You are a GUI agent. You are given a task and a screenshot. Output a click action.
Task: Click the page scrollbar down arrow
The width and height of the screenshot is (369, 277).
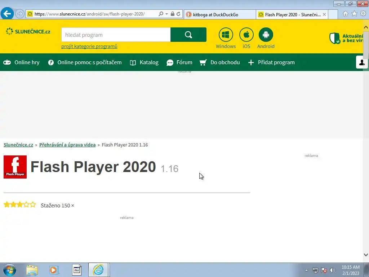[x=366, y=255]
